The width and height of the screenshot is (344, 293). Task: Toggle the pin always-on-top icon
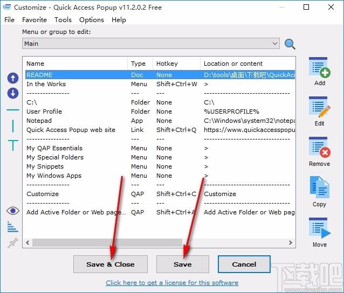pos(12,243)
